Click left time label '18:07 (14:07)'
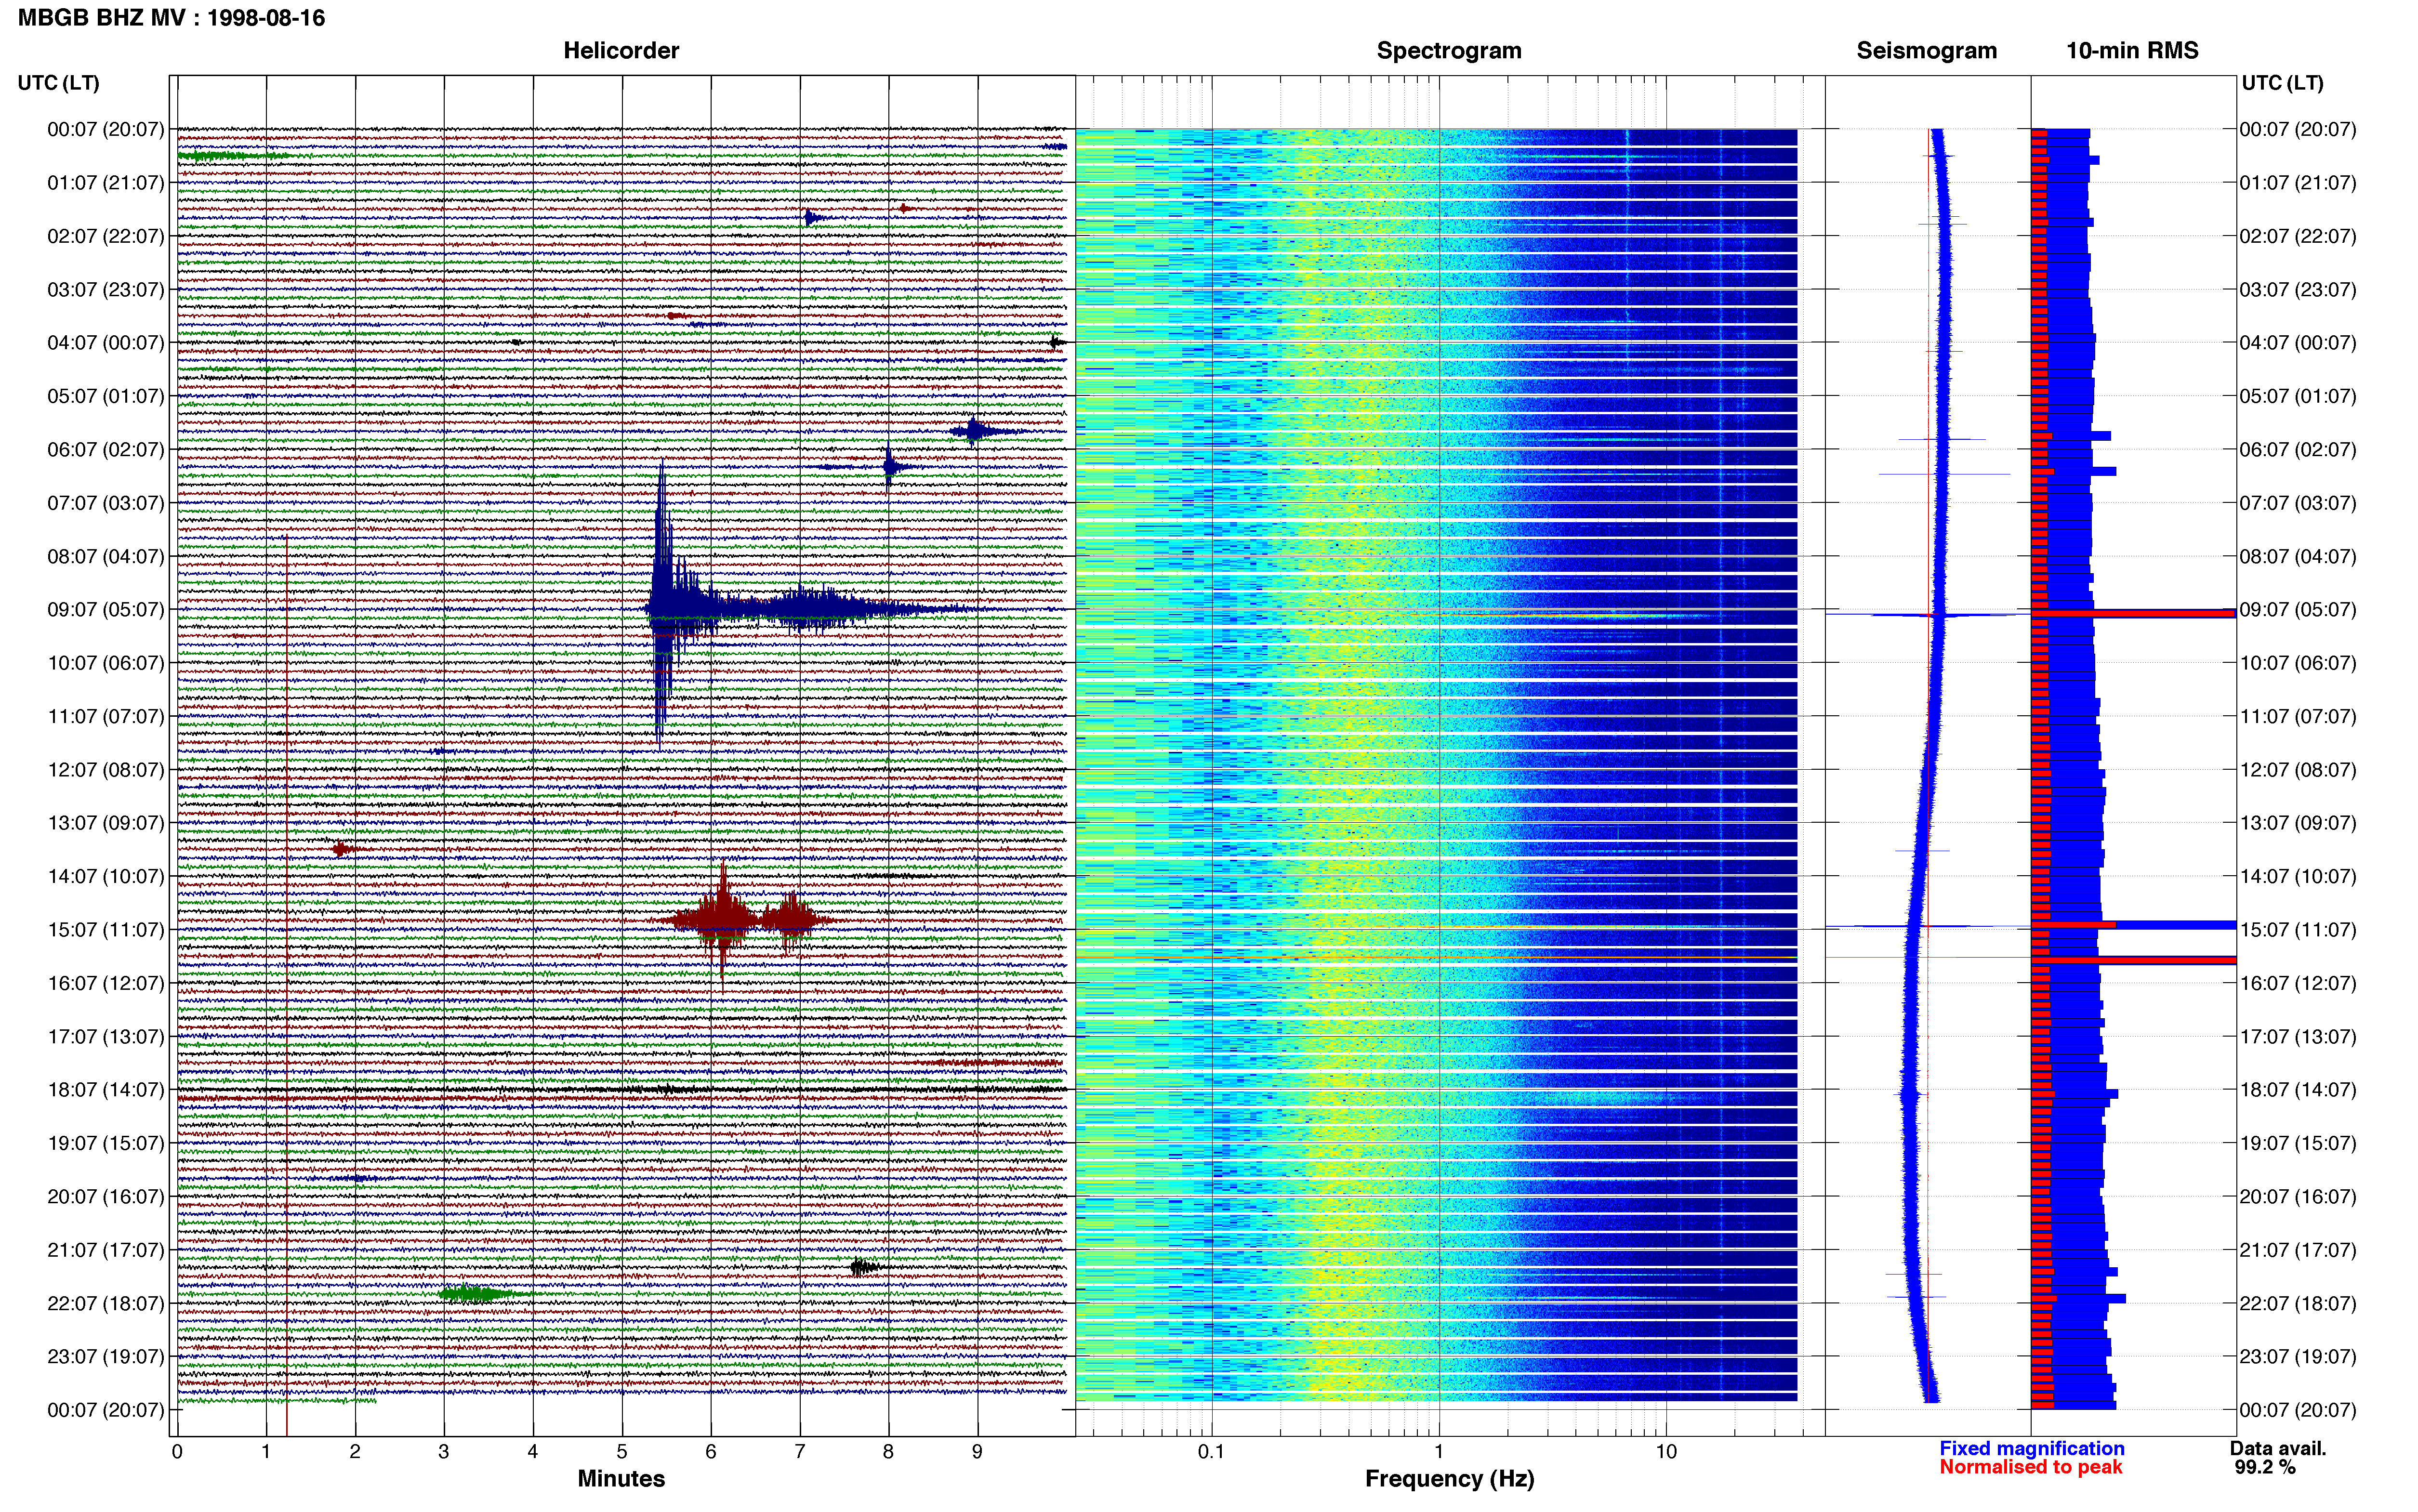 [106, 1090]
